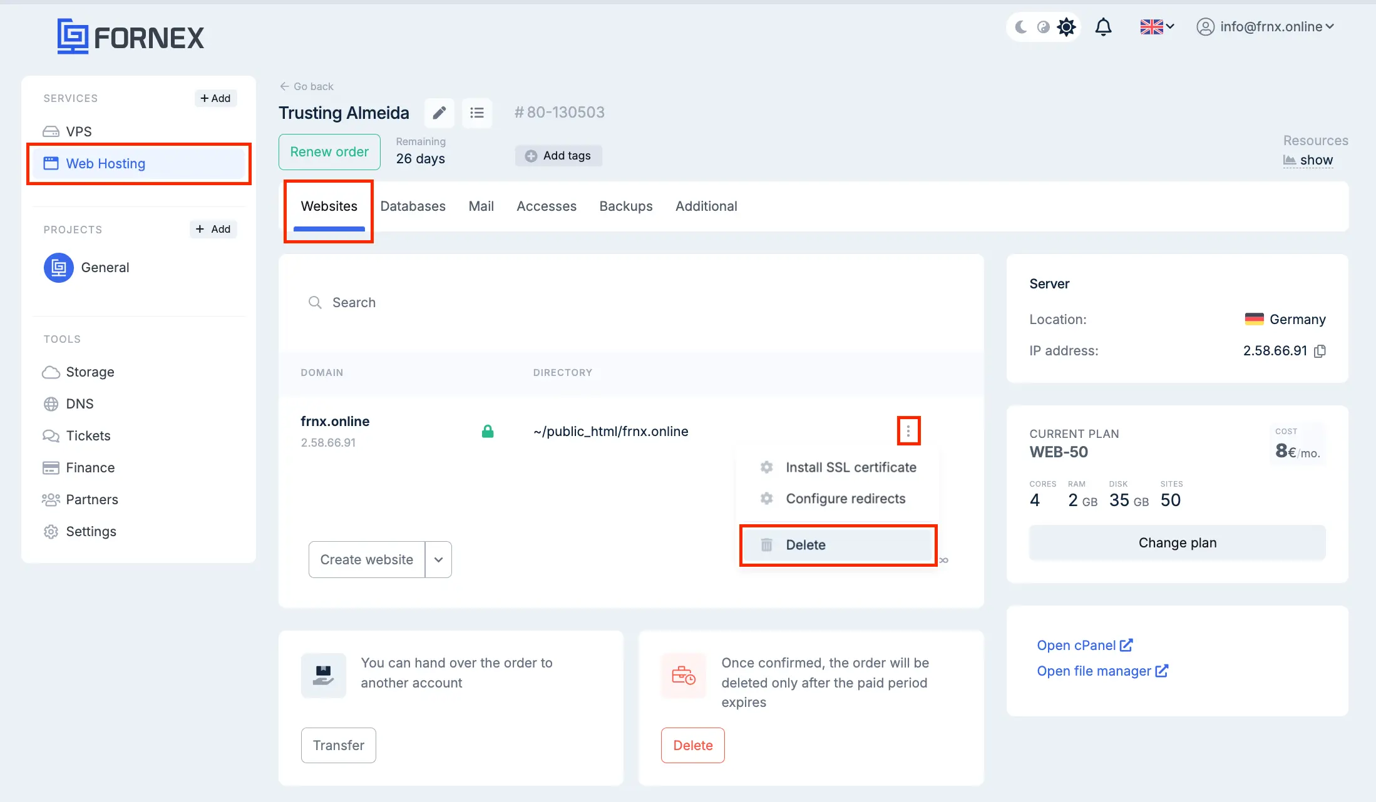Screen dimensions: 1376x802
Task: Click the search magnifier icon
Action: [x=315, y=303]
